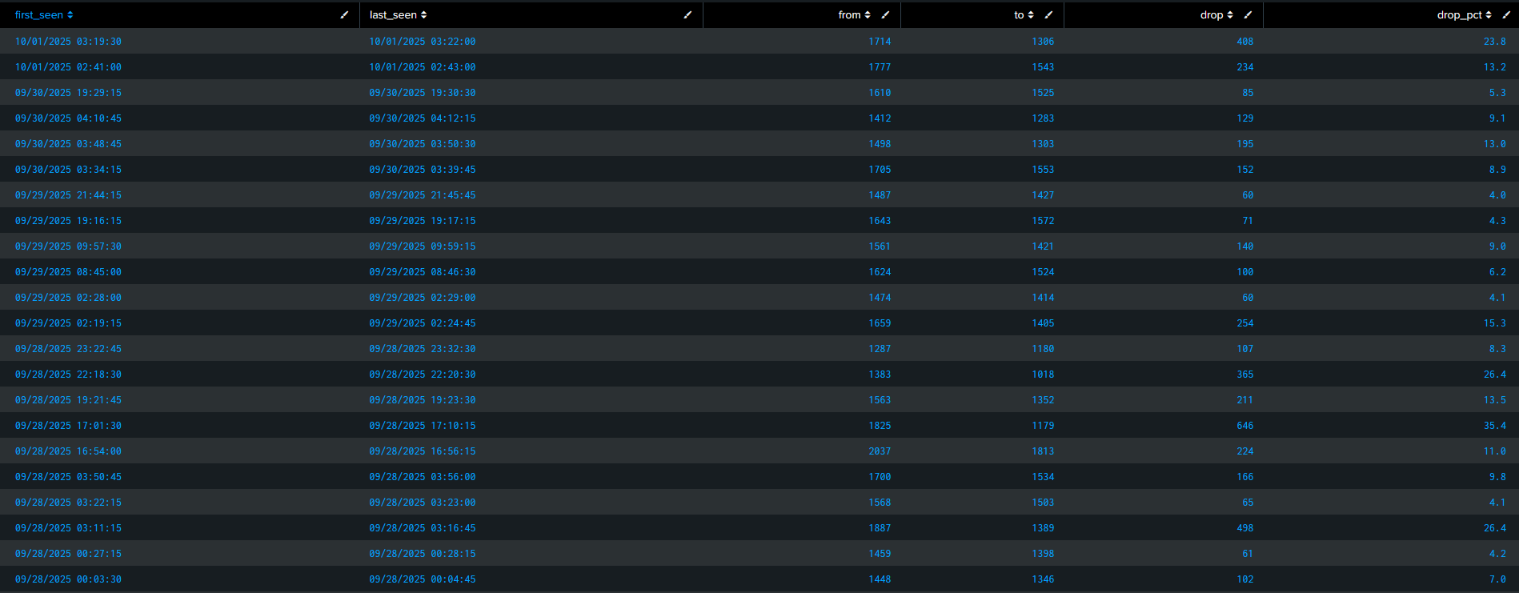Click the drop_pct value 35.4

click(1494, 426)
